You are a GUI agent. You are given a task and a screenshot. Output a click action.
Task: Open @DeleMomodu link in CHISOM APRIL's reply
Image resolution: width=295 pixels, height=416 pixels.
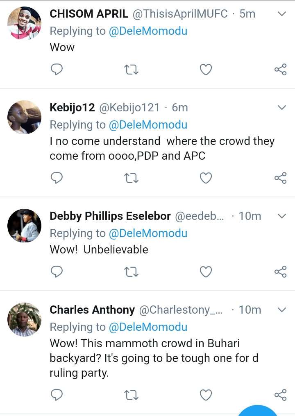pos(148,31)
